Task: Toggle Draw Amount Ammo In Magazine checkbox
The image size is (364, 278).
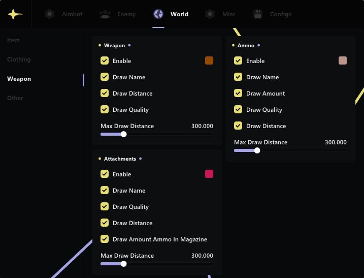Action: pyautogui.click(x=105, y=239)
